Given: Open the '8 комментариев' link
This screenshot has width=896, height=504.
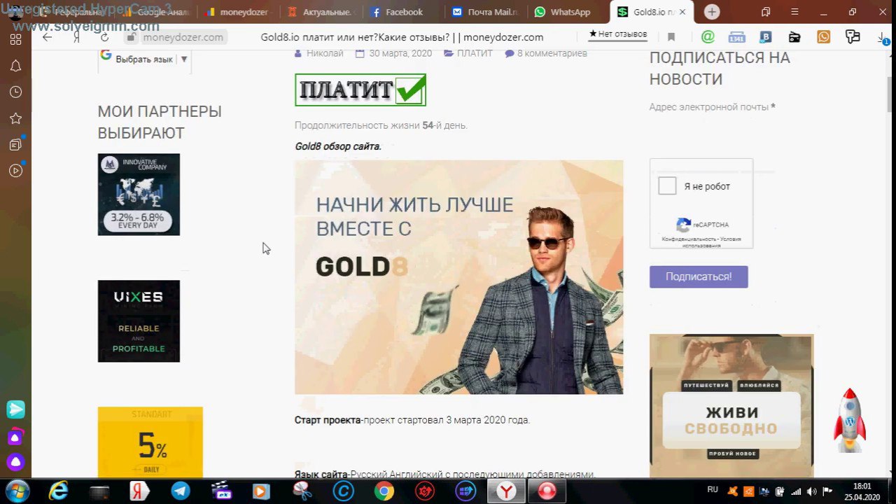Looking at the screenshot, I should click(x=552, y=53).
